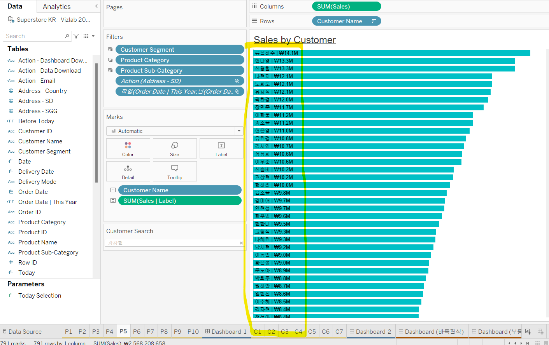Viewport: 549px width, 345px height.
Task: Click the link icon on Action (Address - SD)
Action: pos(237,81)
